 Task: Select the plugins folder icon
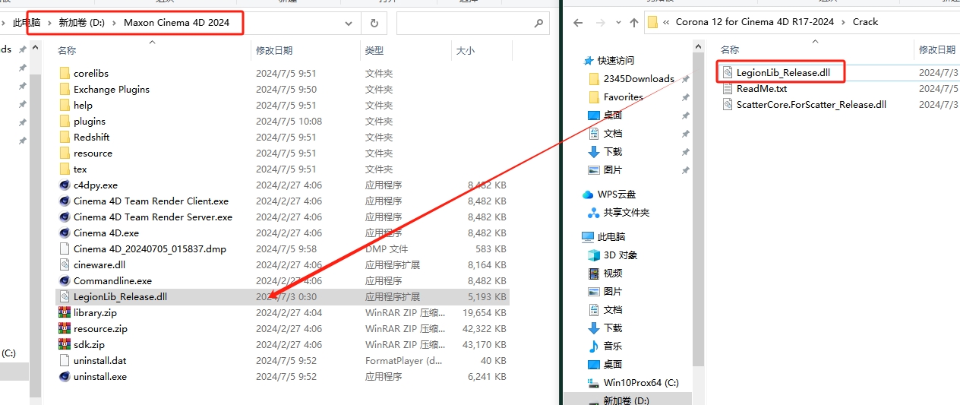tap(65, 121)
